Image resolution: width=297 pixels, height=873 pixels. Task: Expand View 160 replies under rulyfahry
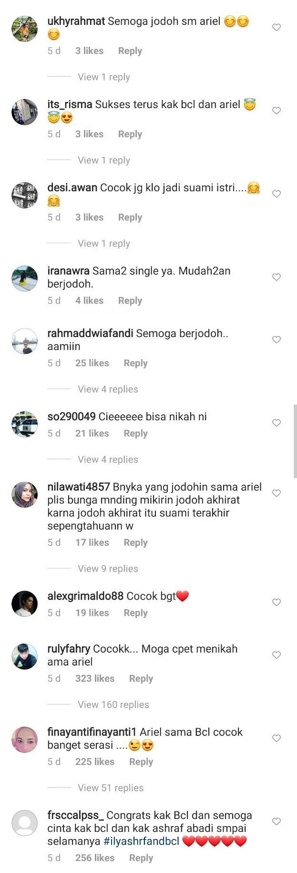(x=113, y=705)
